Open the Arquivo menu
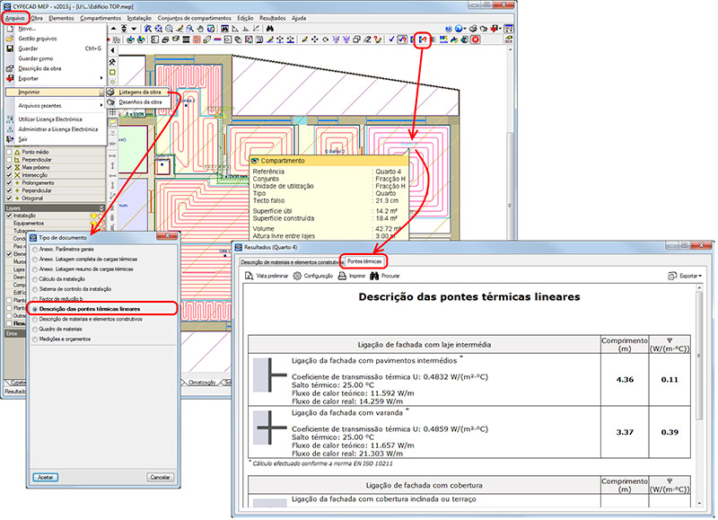718x520 pixels. (14, 17)
